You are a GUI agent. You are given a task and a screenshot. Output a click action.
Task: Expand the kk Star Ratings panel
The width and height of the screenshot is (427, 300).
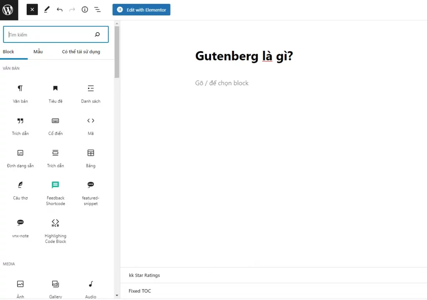[x=144, y=275]
